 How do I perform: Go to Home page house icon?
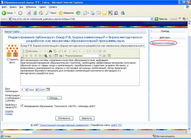click(x=41, y=13)
